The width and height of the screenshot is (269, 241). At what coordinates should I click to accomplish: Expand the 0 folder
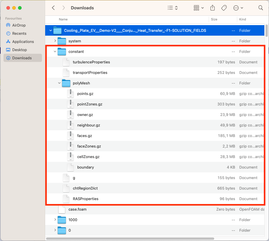(55, 230)
